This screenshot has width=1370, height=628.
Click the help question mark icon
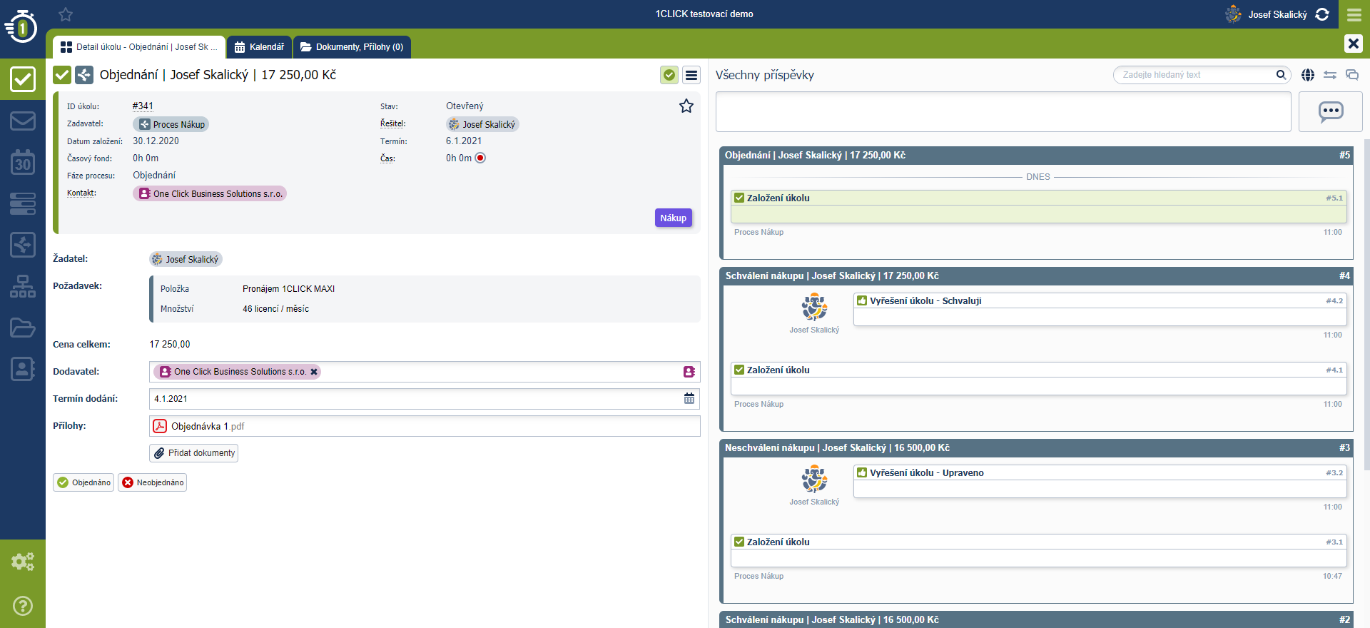point(23,606)
